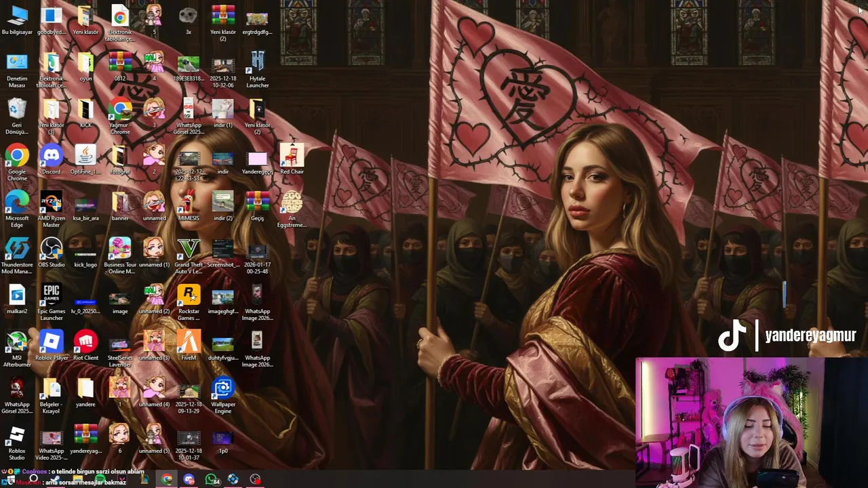Open MIMESIS game shortcut
Image resolution: width=868 pixels, height=488 pixels.
[189, 206]
